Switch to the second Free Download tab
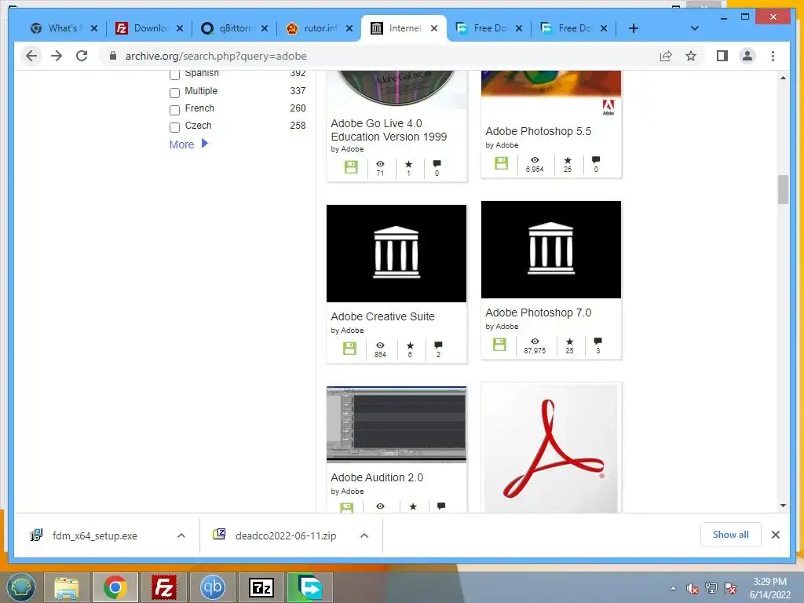The height and width of the screenshot is (603, 804). coord(574,28)
